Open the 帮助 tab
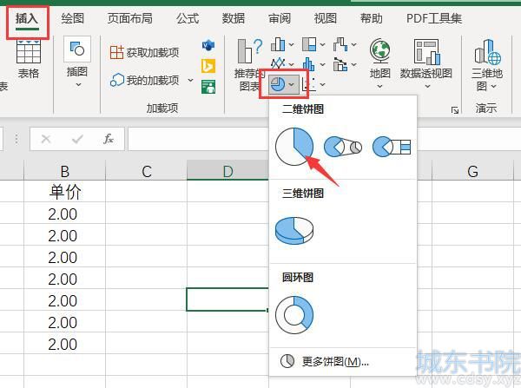 (x=372, y=18)
